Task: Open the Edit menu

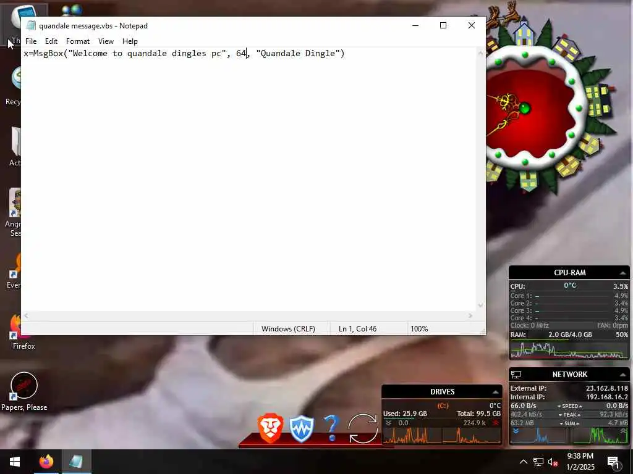Action: (x=51, y=41)
